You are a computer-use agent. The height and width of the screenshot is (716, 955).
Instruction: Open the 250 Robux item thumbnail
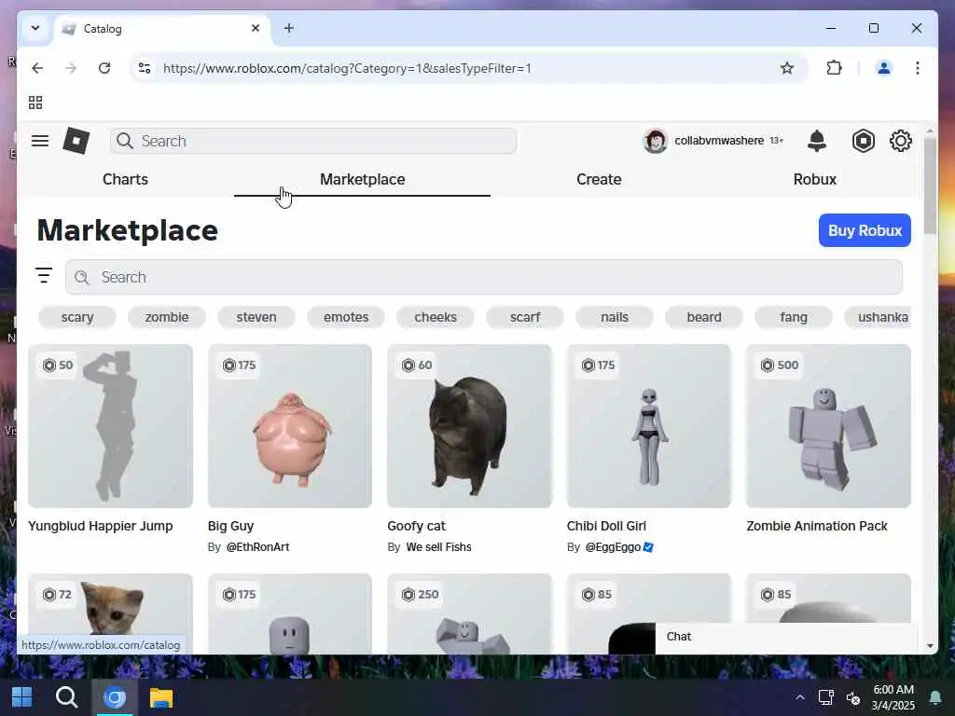coord(469,613)
